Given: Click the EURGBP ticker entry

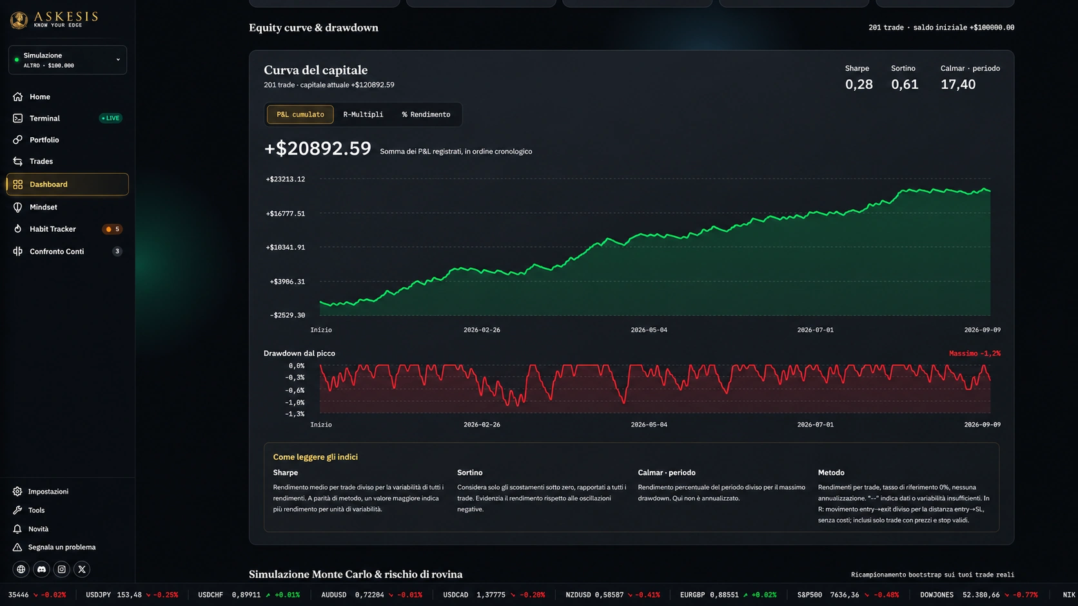Looking at the screenshot, I should click(729, 595).
